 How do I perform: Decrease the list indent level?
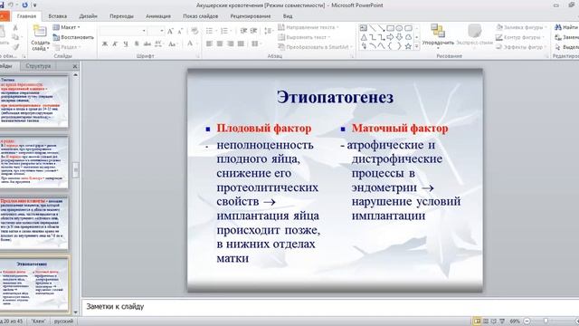coord(243,31)
